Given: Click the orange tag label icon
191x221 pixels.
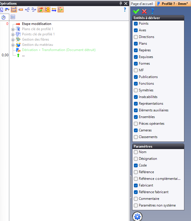Looking at the screenshot, I should pyautogui.click(x=21, y=10).
